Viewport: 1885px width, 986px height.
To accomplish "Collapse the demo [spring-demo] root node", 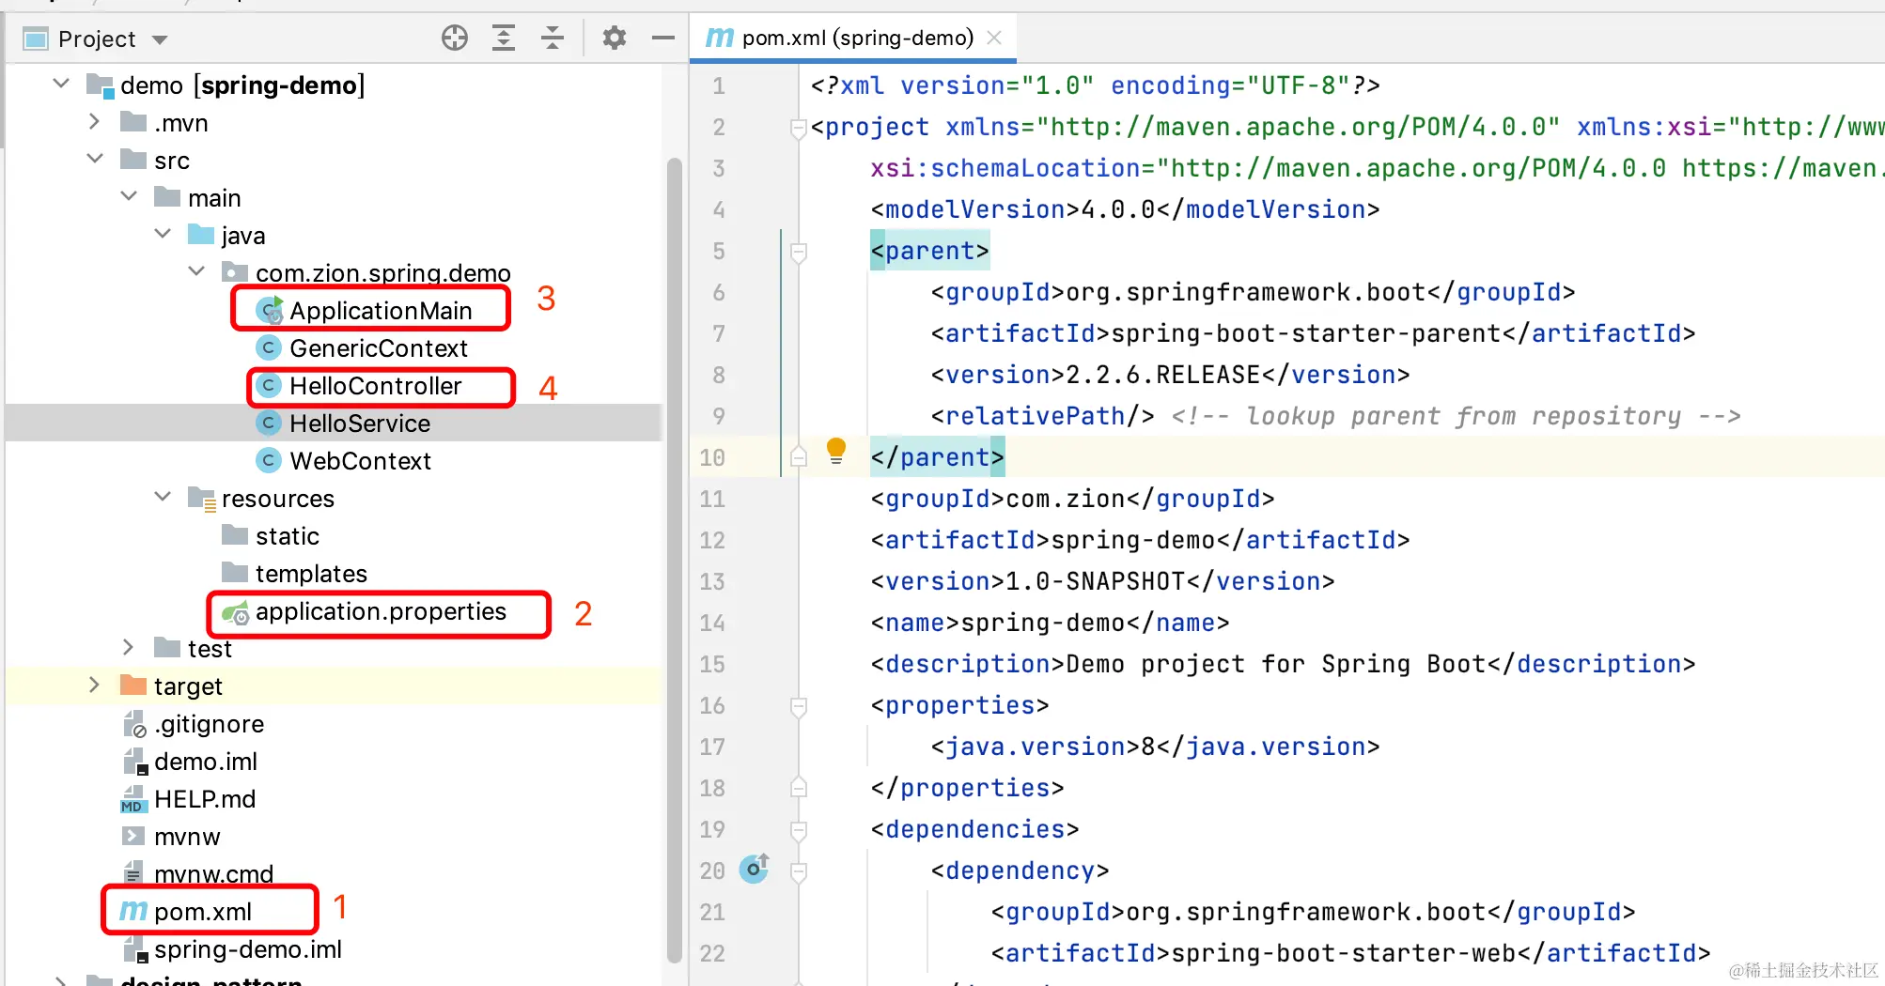I will [x=62, y=84].
